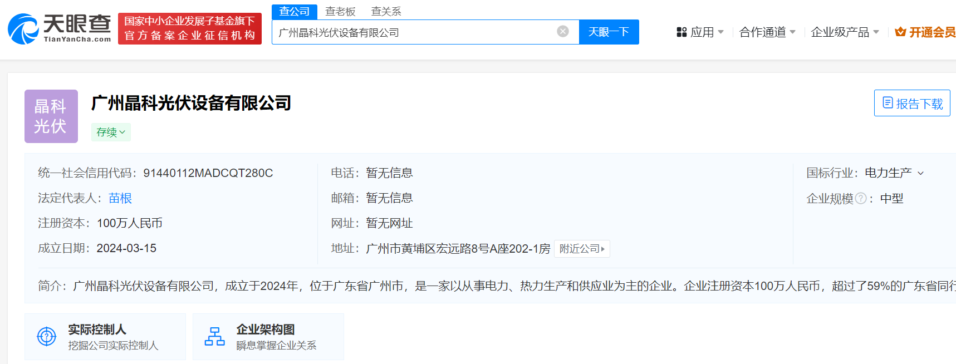The image size is (956, 364).
Task: Click the 企业架构图 hierarchy icon
Action: (x=214, y=336)
